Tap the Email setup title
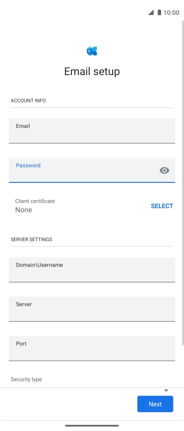 point(92,72)
